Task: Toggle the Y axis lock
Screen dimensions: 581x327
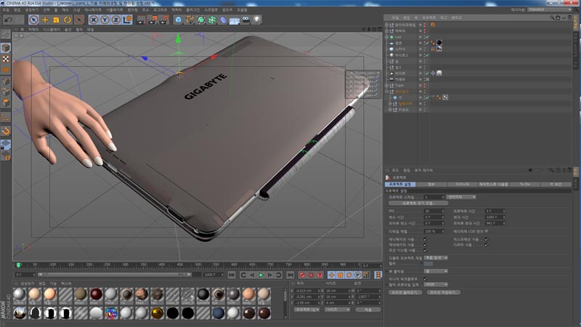Action: click(105, 20)
